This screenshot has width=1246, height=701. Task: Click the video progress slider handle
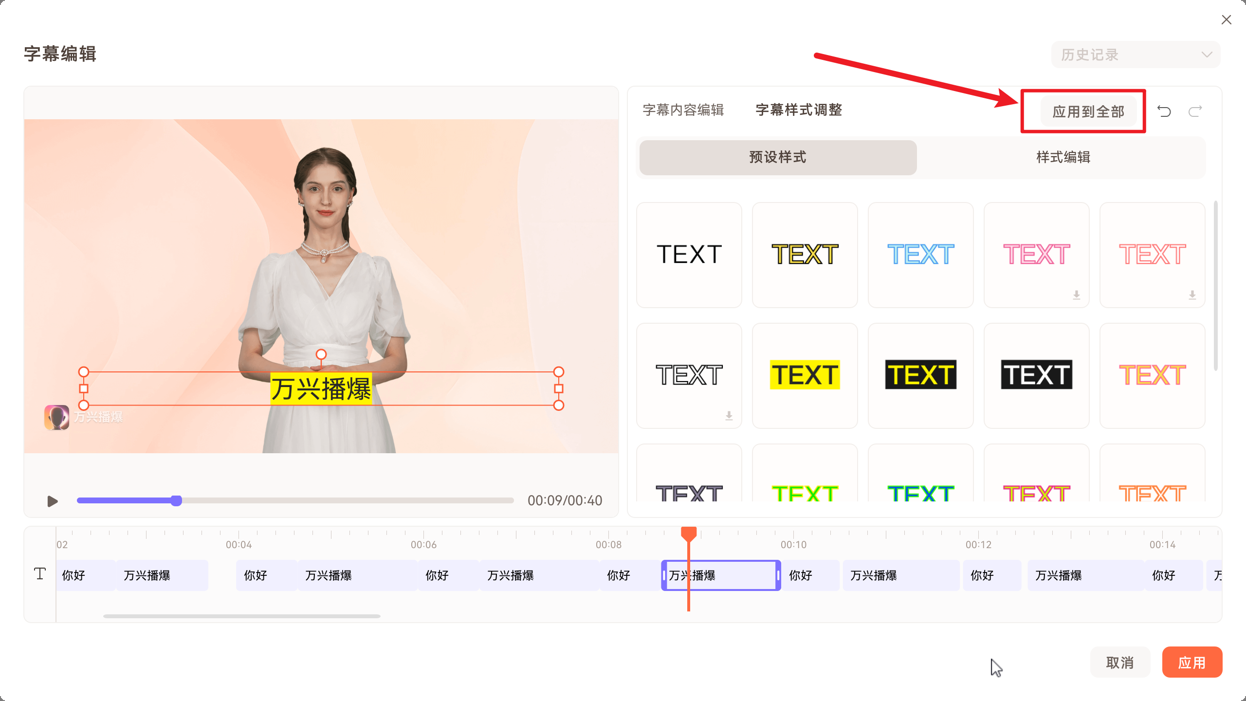(176, 500)
